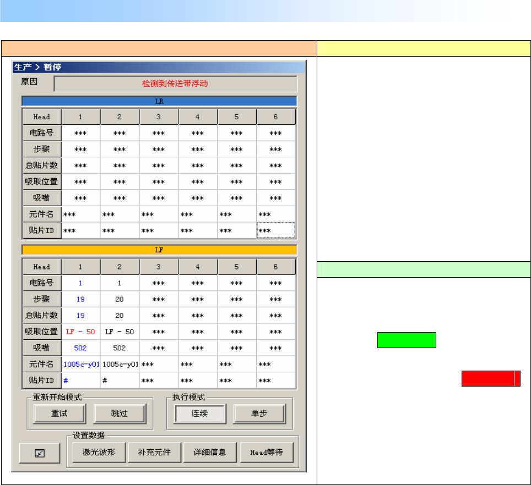Viewport: 531px width, 485px height.
Task: Select 单步 single-step execution mode
Action: (x=260, y=414)
